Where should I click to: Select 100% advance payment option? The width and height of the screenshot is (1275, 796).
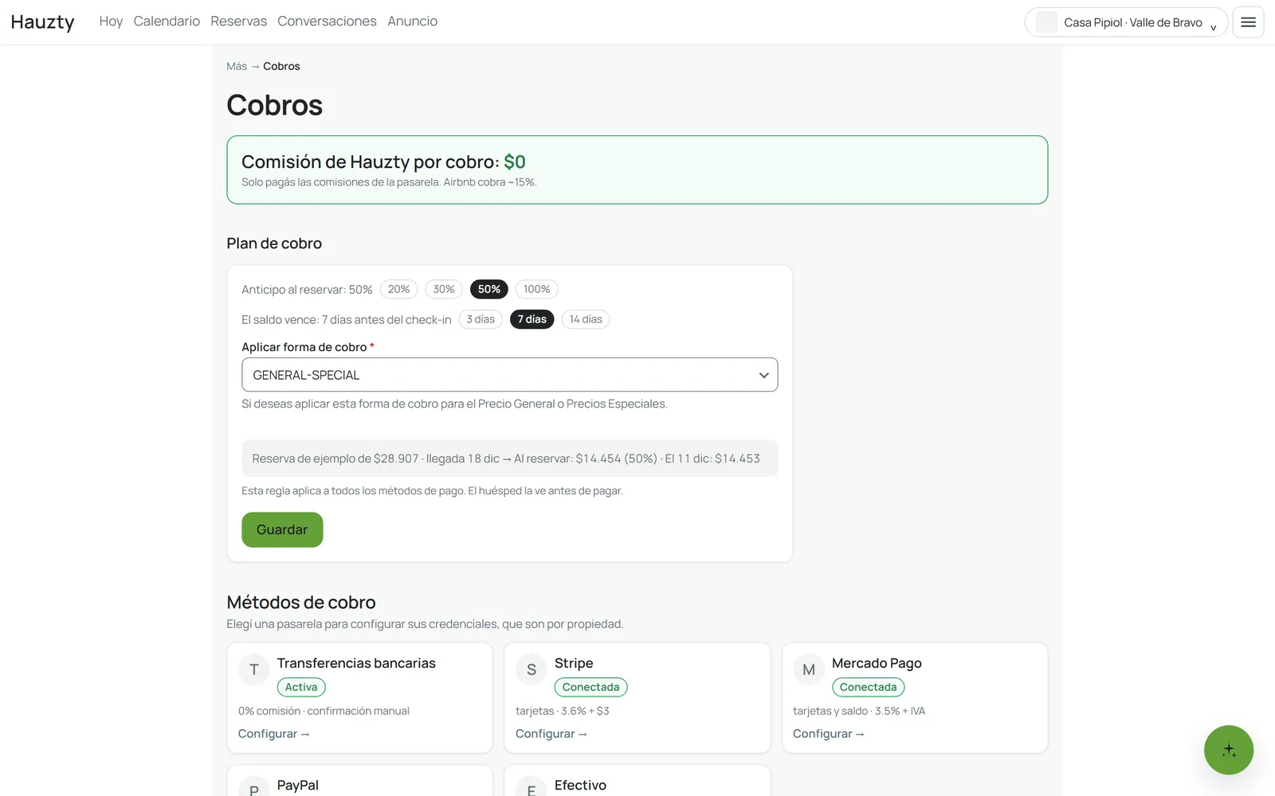click(536, 289)
